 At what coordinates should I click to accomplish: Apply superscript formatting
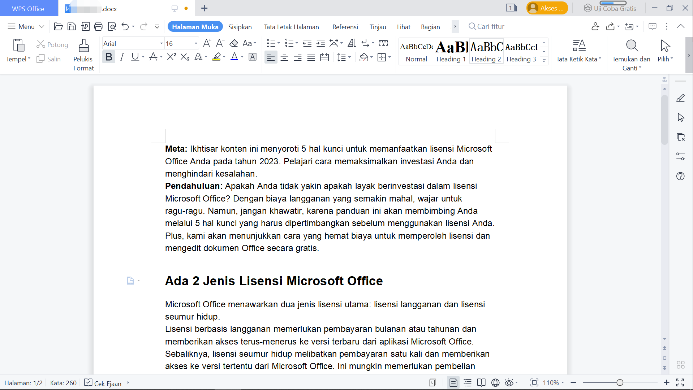click(x=171, y=57)
